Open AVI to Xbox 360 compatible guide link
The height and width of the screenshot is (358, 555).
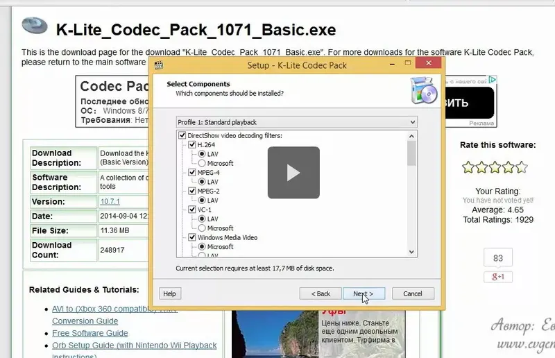point(114,309)
